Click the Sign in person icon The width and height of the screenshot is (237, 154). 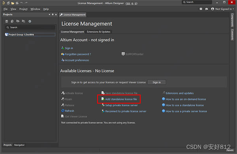coord(62,48)
